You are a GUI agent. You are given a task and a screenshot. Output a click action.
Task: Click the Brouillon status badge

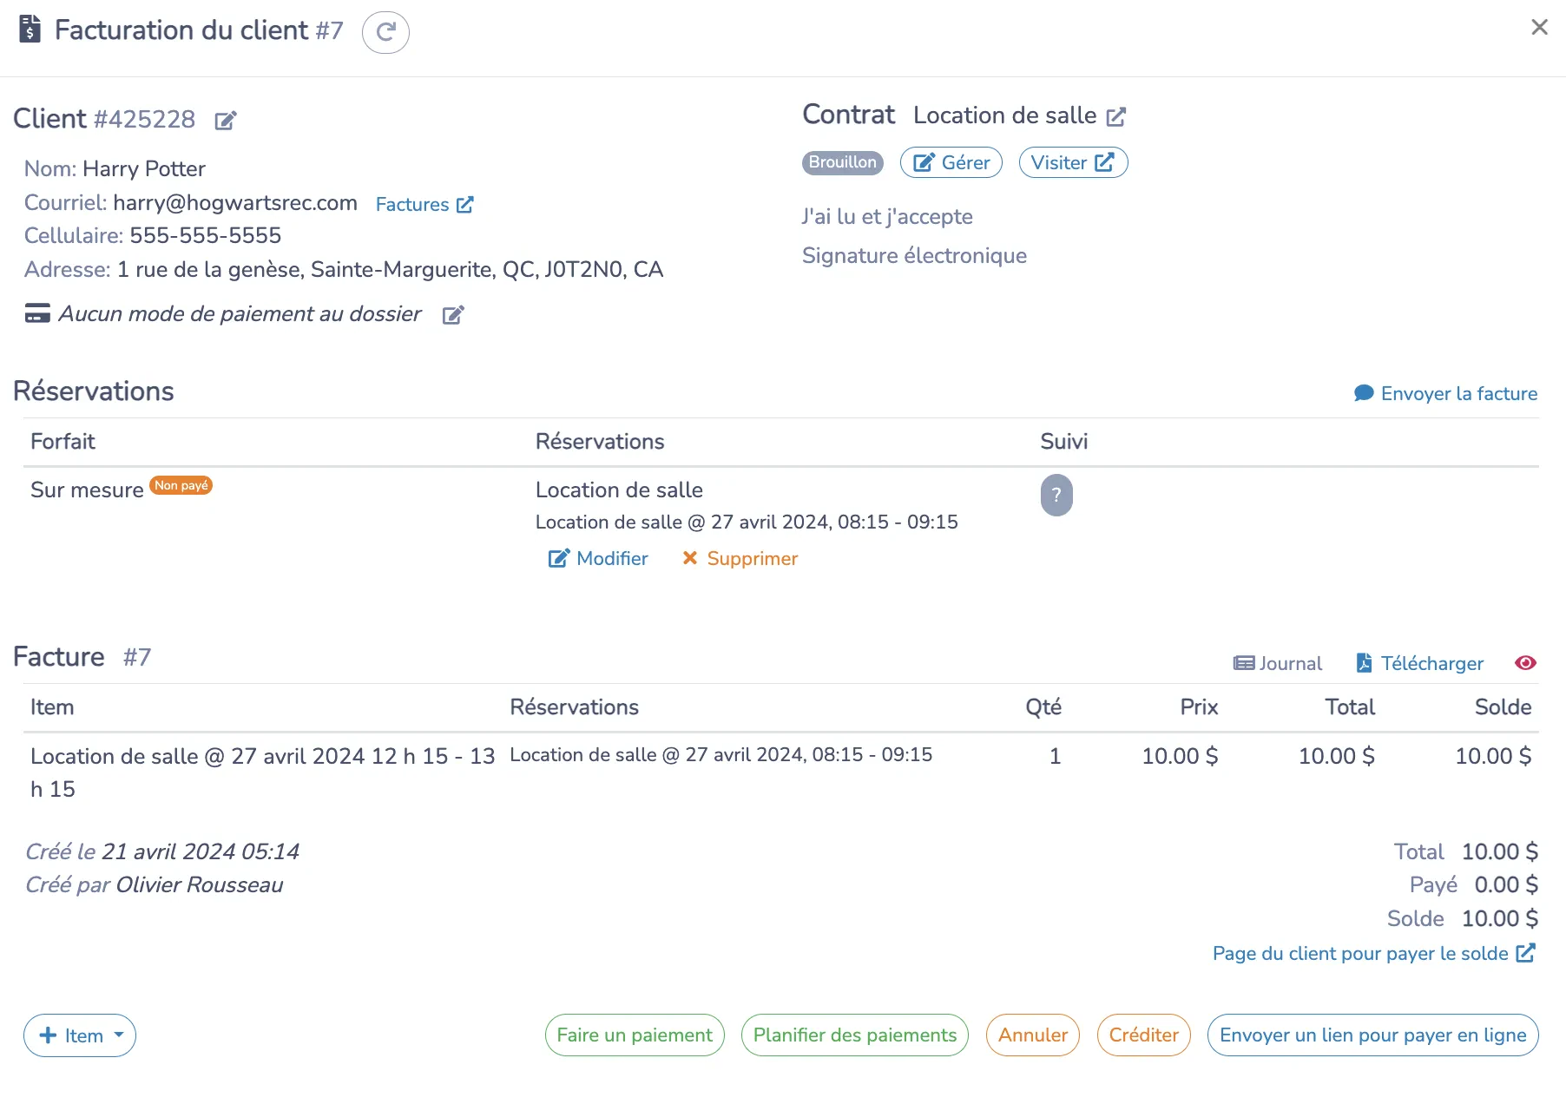tap(842, 162)
